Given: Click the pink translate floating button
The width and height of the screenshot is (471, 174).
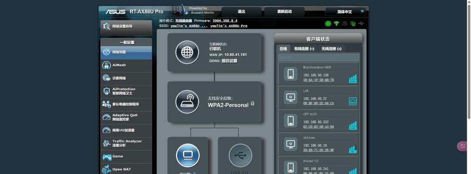Looking at the screenshot, I should pyautogui.click(x=463, y=146).
